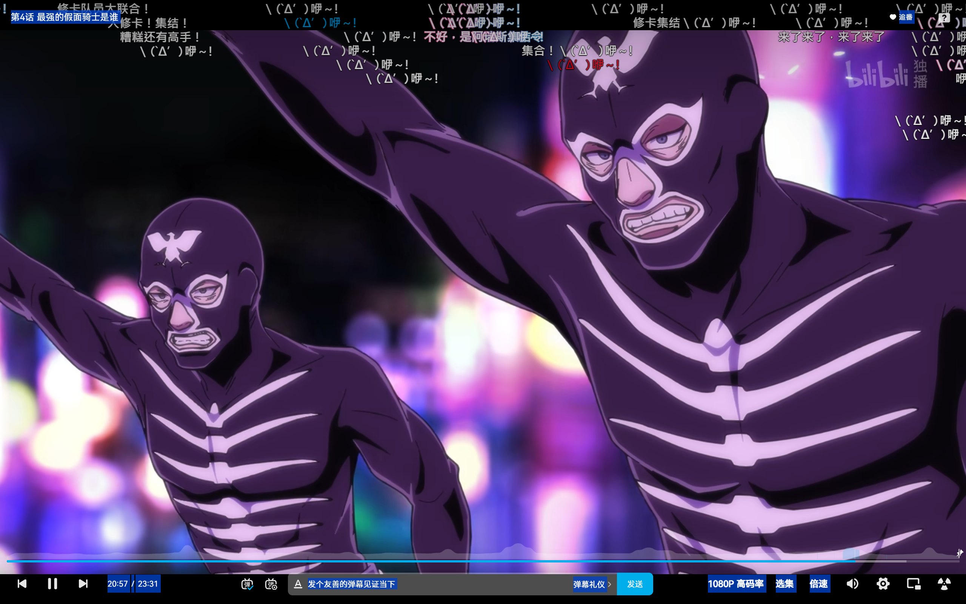
Task: Pause the video playback
Action: click(52, 584)
